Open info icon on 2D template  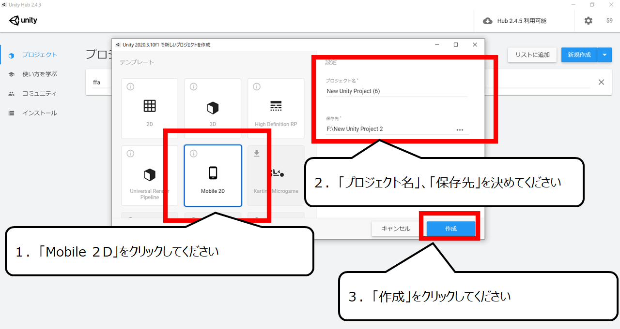point(130,86)
